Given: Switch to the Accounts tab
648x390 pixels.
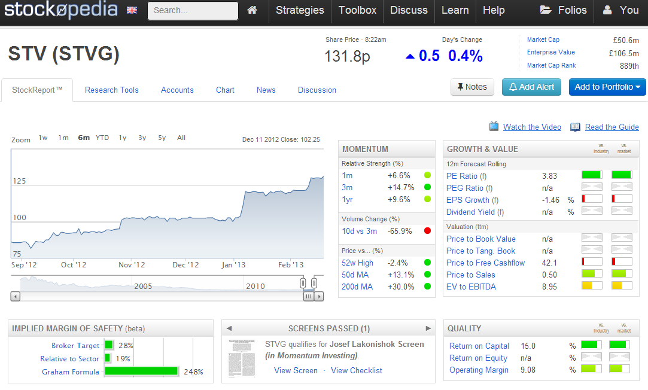Looking at the screenshot, I should [177, 90].
